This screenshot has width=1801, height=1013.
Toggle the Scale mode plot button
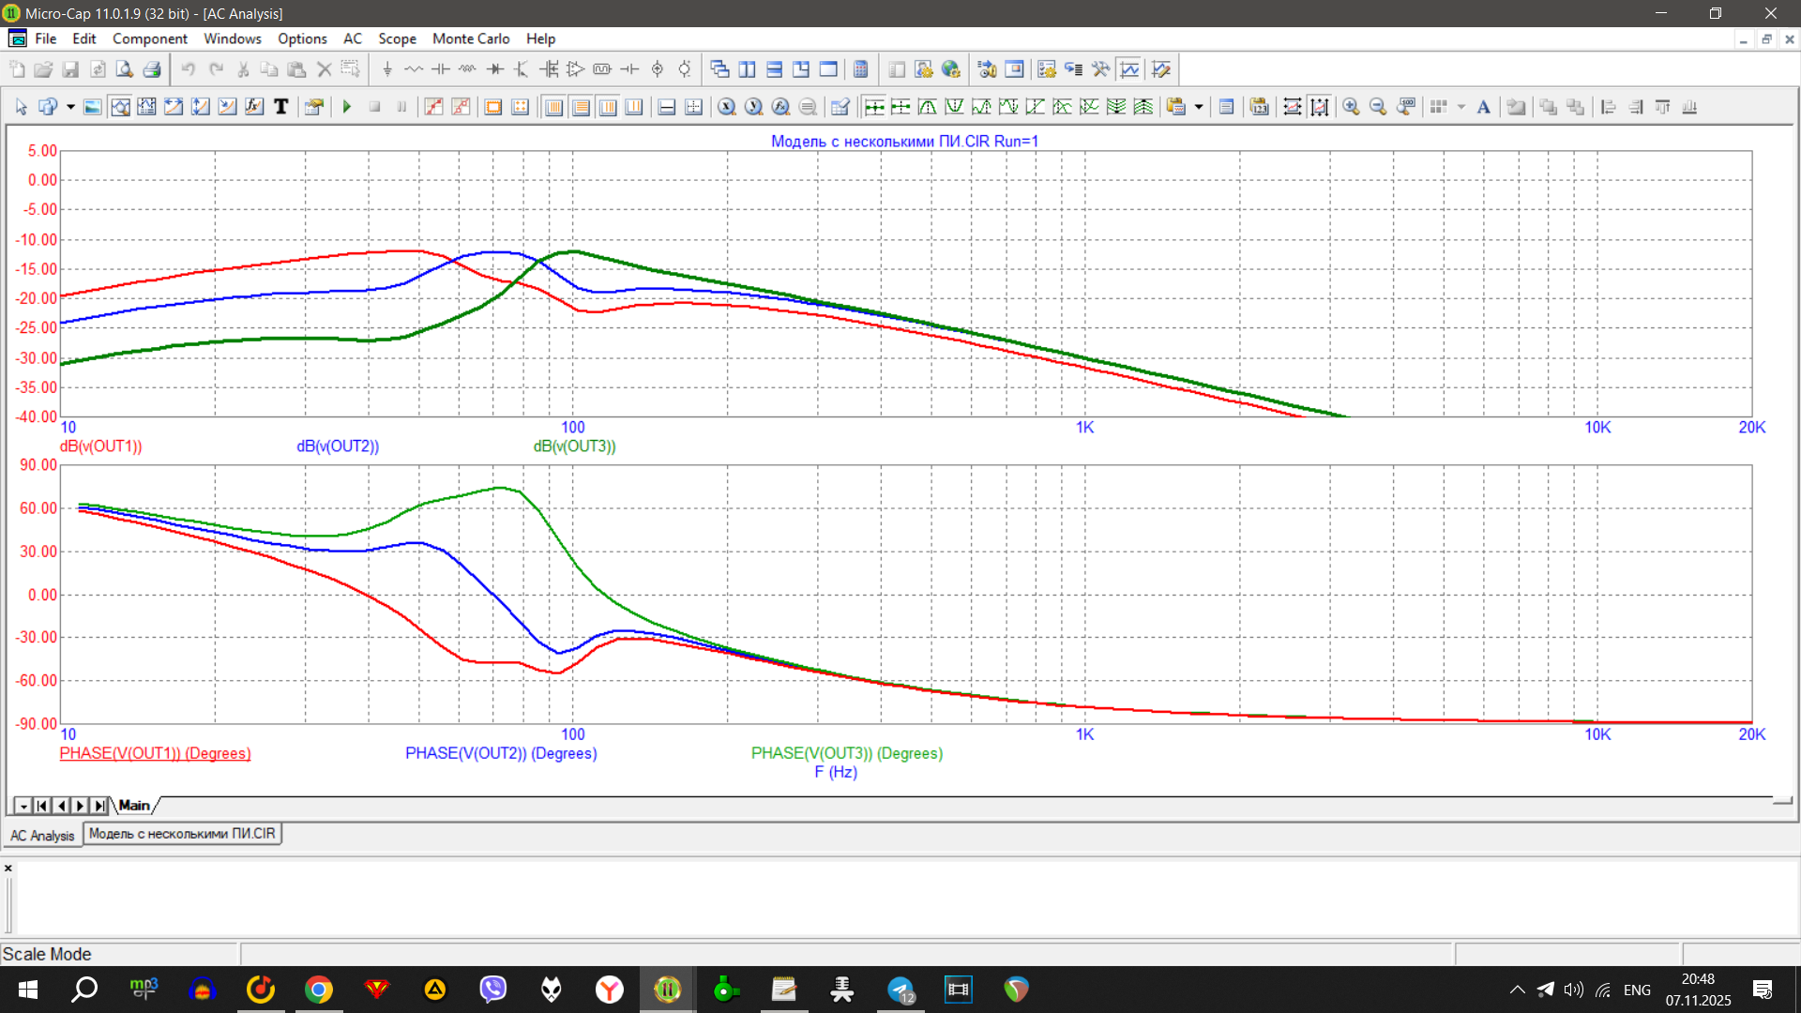120,107
